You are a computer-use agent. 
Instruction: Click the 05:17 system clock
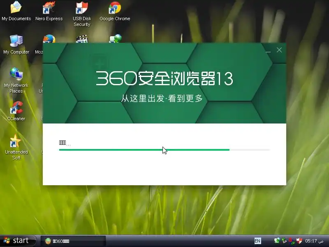(314, 241)
